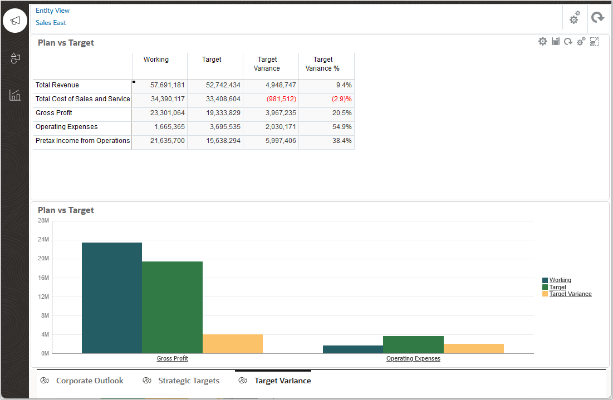Open the Entity View selector
The height and width of the screenshot is (400, 613).
[x=52, y=10]
